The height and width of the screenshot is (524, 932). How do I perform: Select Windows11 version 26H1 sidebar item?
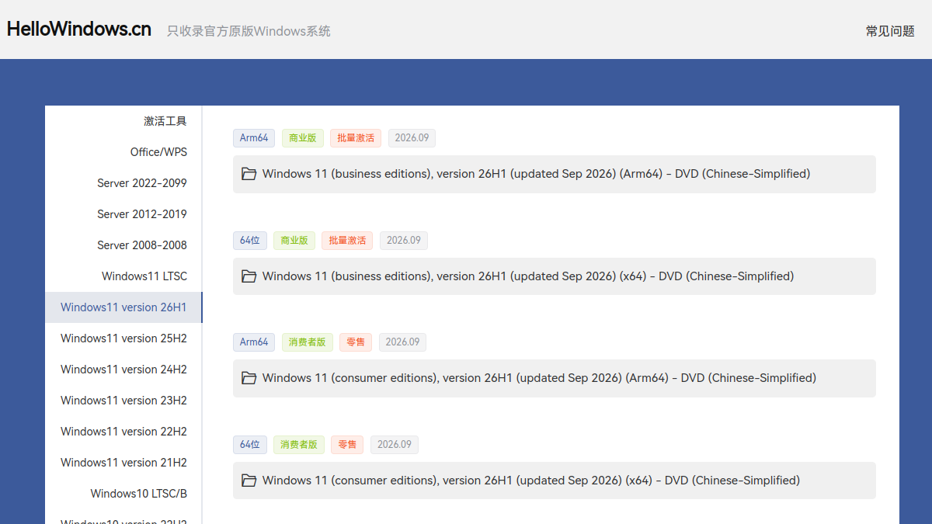(x=123, y=307)
